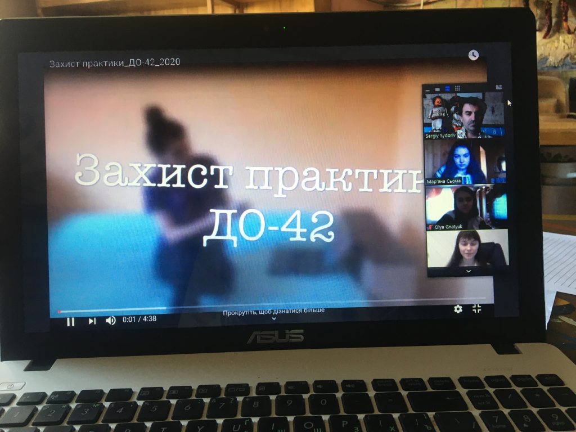Select Мар'яна Сьома's video thumbnail
The image size is (576, 432).
[465, 162]
